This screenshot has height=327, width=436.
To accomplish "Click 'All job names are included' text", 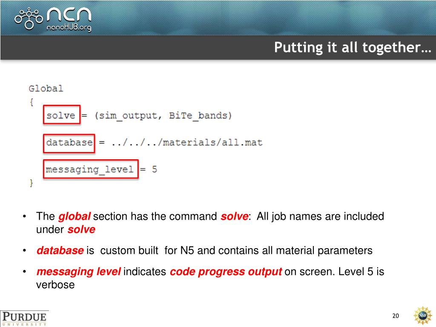I will click(320, 216).
